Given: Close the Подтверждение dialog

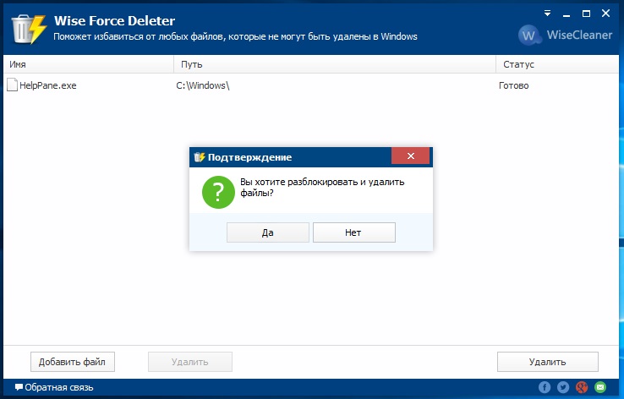Looking at the screenshot, I should click(x=411, y=156).
